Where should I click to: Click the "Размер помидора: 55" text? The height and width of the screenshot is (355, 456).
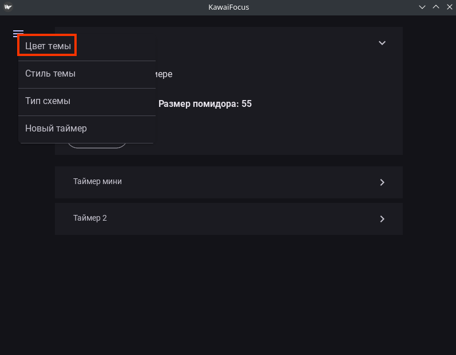pos(205,104)
